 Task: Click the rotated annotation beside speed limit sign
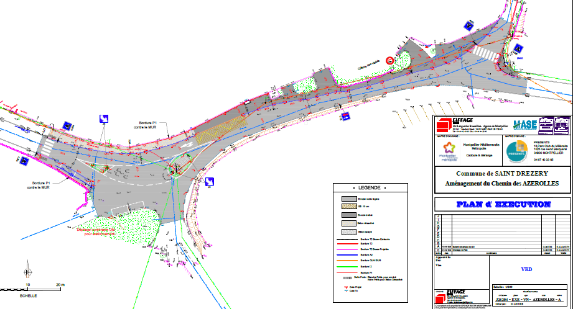pos(368,65)
